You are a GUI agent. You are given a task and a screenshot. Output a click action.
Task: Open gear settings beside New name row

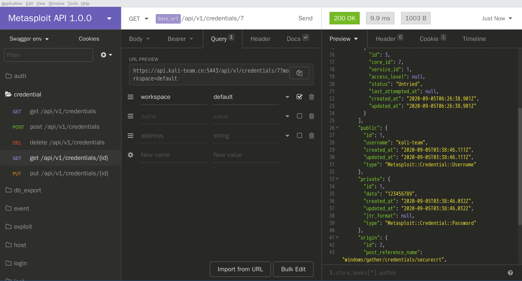130,155
